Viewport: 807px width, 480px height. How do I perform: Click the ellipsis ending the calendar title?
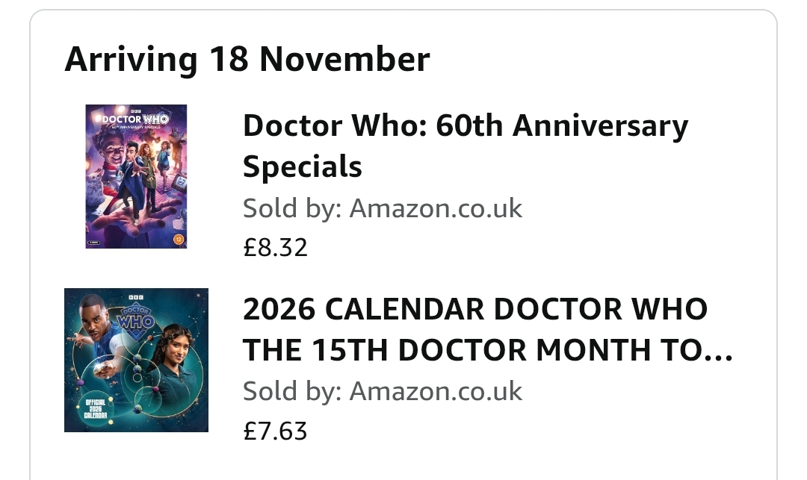click(719, 349)
